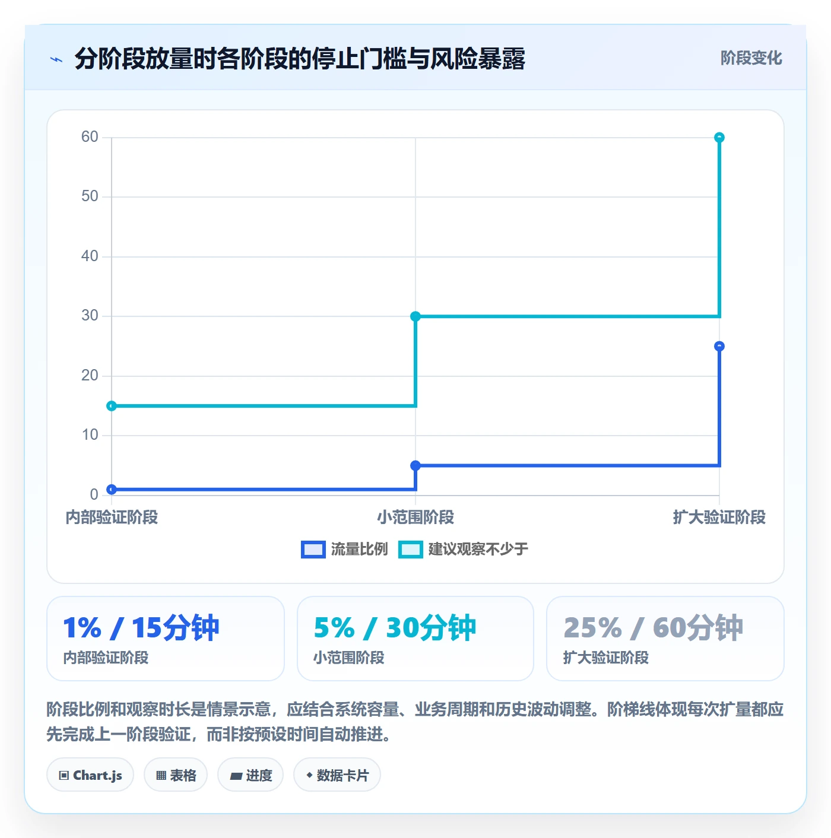Click the blue 流量比例 legend color box
This screenshot has width=831, height=838.
(x=313, y=550)
